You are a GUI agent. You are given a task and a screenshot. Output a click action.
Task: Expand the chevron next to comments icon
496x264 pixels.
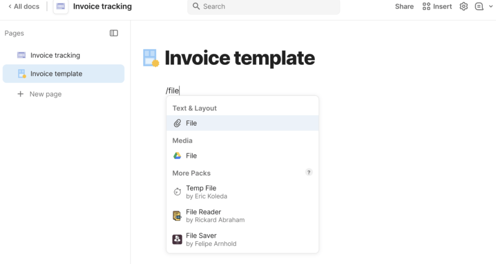[491, 6]
